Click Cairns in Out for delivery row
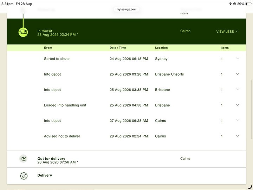Image resolution: width=253 pixels, height=190 pixels. click(185, 158)
